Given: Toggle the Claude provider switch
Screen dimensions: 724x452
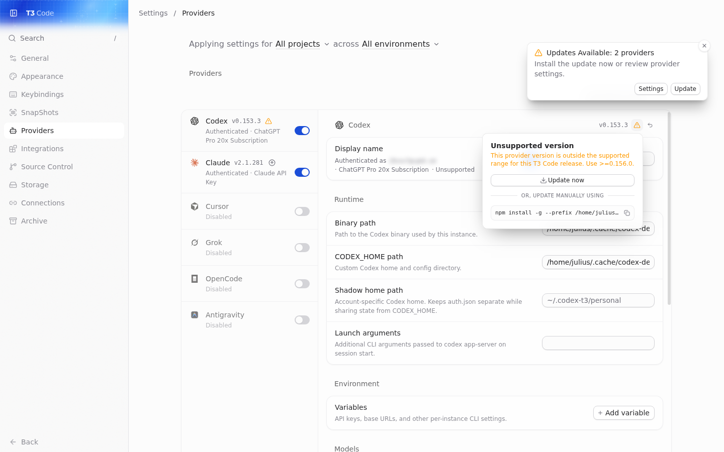Looking at the screenshot, I should point(302,172).
